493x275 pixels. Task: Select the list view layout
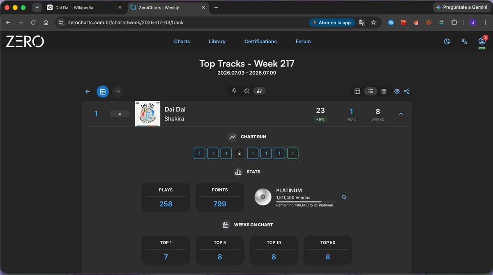371,91
